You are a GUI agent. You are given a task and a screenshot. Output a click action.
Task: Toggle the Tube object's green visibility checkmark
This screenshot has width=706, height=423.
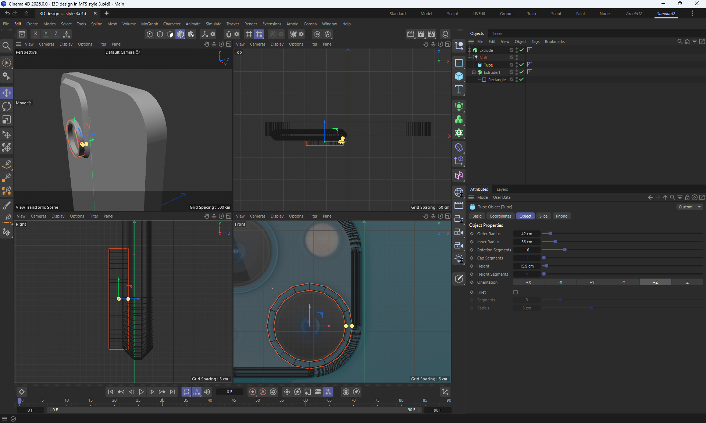(521, 65)
